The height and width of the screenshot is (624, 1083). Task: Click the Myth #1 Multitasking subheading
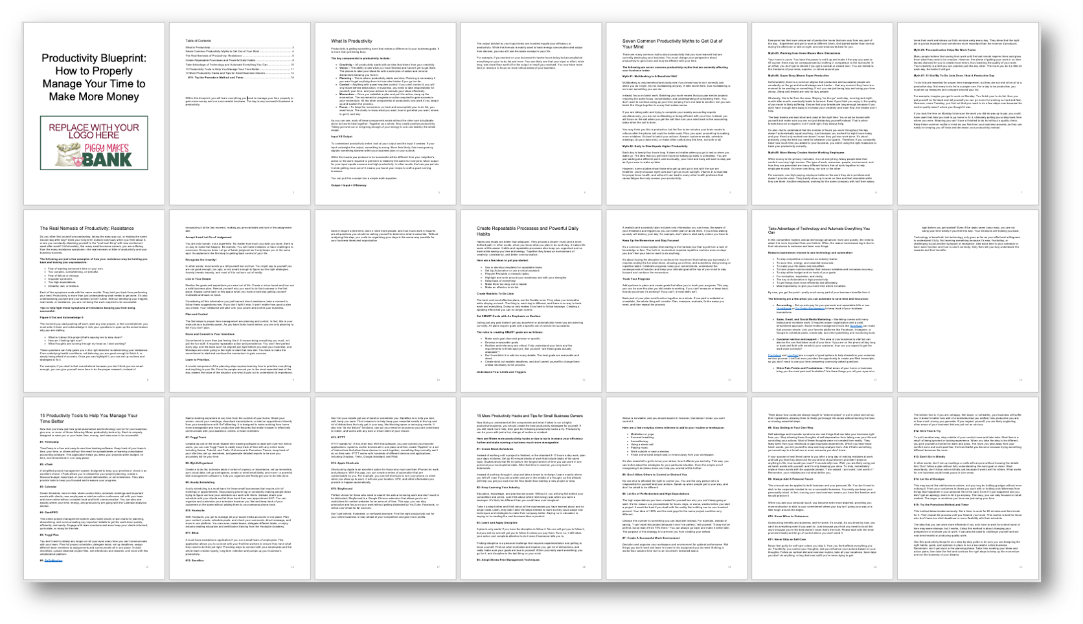click(650, 76)
